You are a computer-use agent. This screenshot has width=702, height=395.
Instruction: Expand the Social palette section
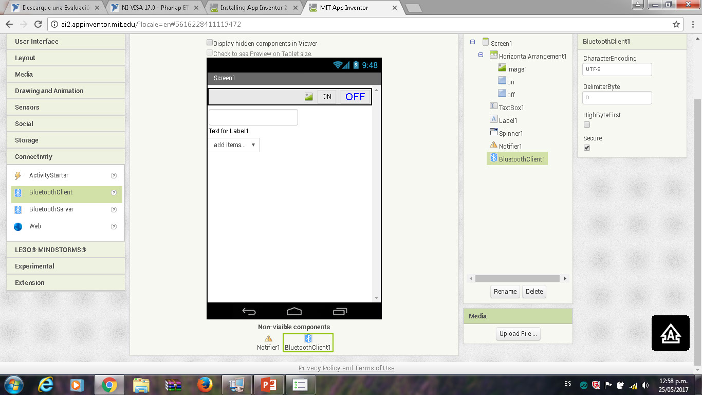(x=66, y=124)
